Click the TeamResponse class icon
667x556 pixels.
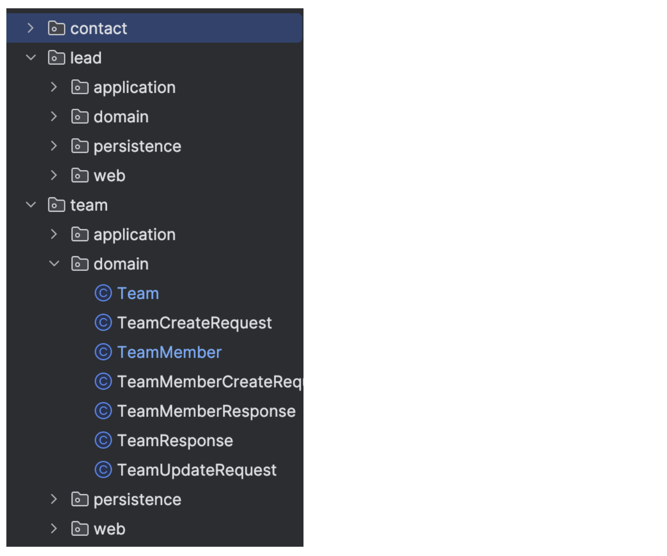point(103,440)
